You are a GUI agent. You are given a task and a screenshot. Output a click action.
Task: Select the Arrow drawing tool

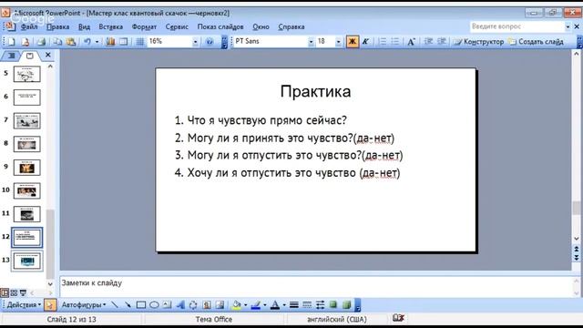(x=128, y=305)
